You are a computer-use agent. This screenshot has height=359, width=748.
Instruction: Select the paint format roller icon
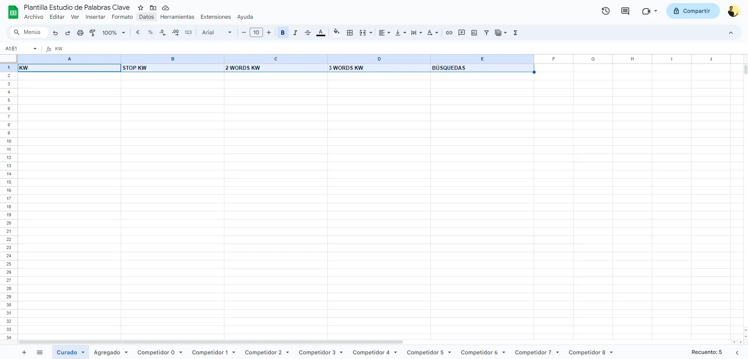(93, 33)
